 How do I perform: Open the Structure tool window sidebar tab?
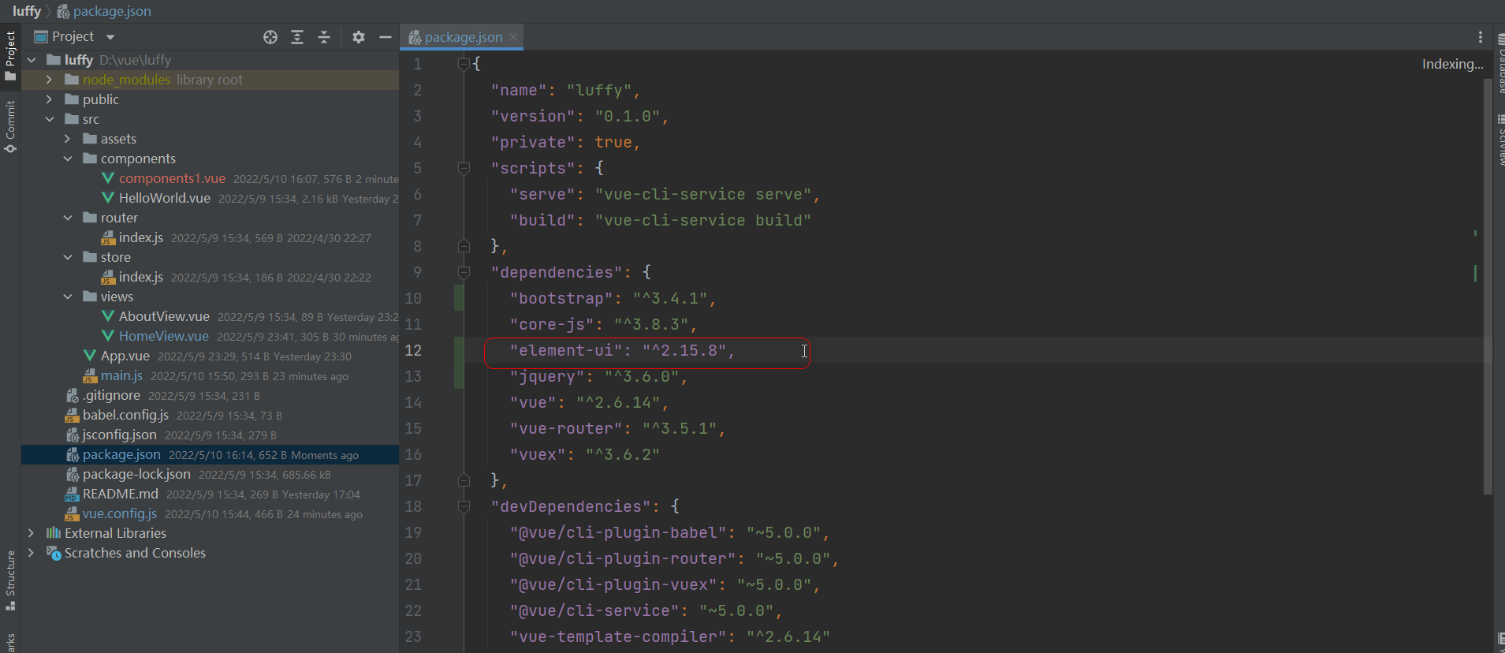10,580
